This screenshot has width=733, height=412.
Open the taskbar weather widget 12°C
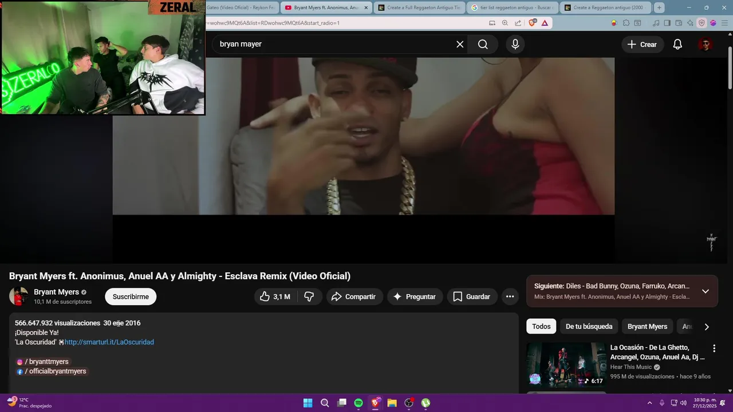tap(29, 403)
